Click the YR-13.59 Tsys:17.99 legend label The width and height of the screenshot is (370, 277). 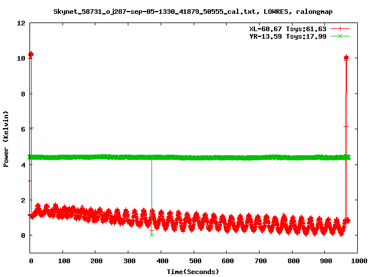coord(288,36)
